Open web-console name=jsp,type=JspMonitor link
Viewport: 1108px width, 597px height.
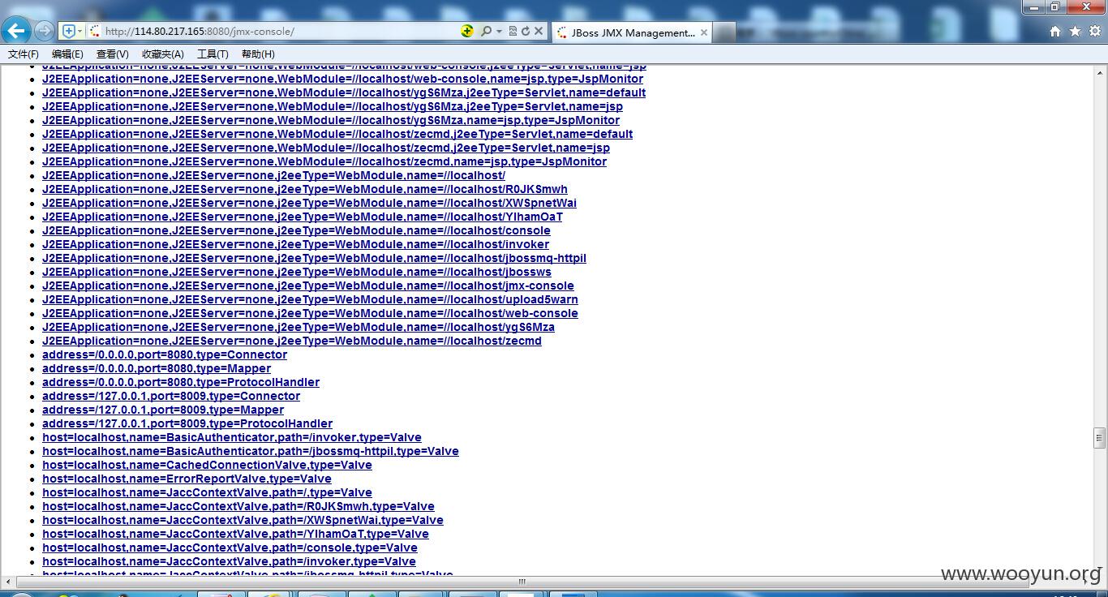[x=342, y=79]
